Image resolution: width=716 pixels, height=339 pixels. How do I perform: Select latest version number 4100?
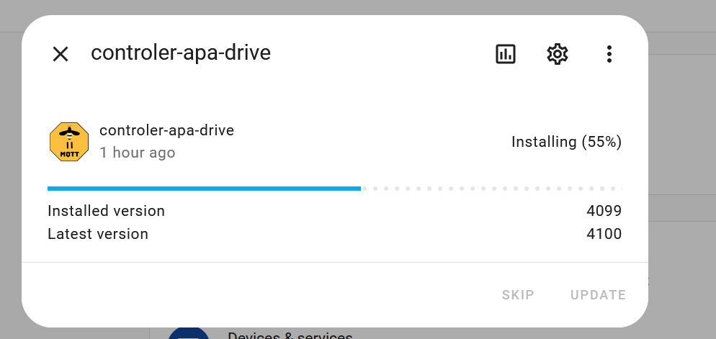click(x=604, y=234)
